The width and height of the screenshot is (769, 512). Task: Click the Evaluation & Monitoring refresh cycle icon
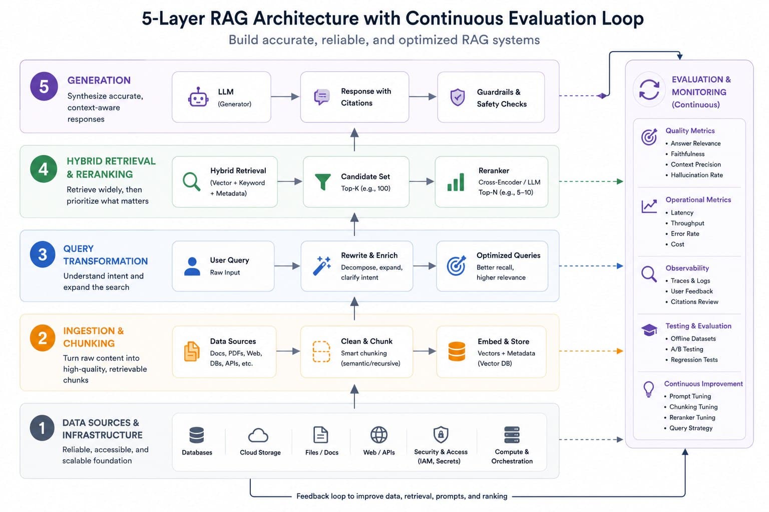[x=649, y=90]
